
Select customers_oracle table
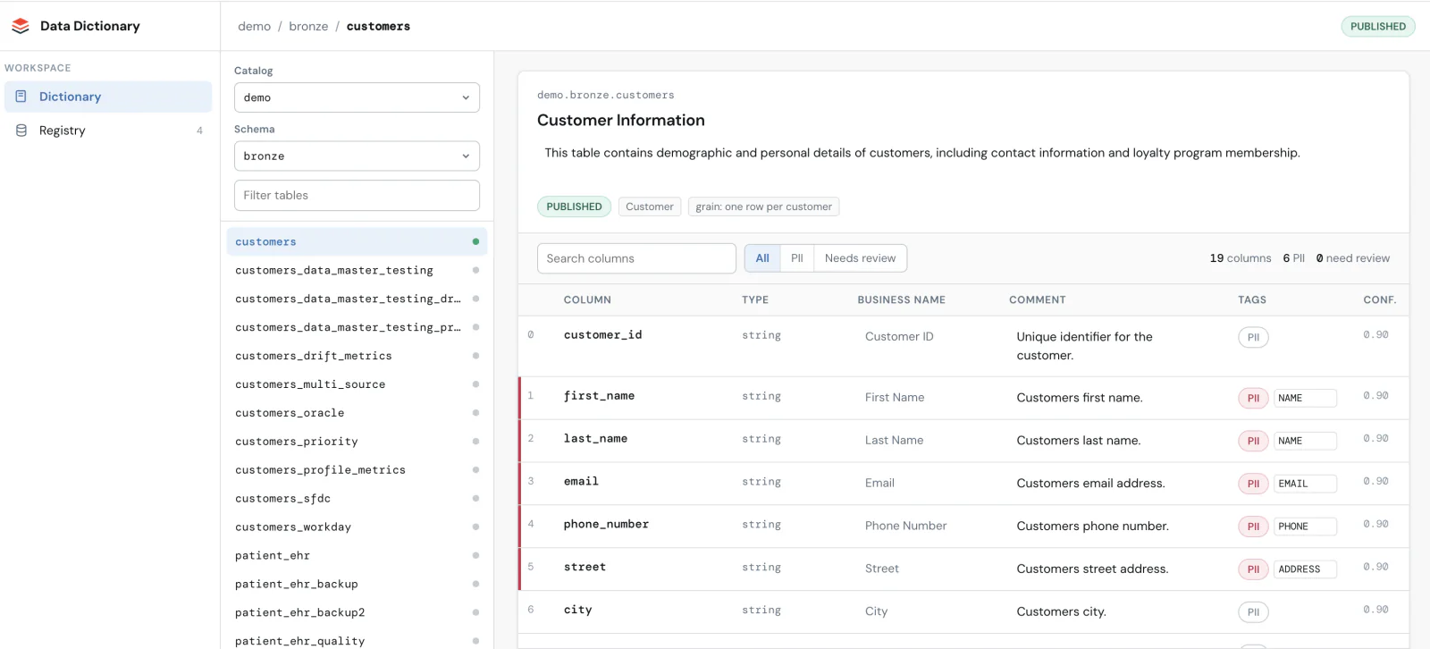(357, 413)
